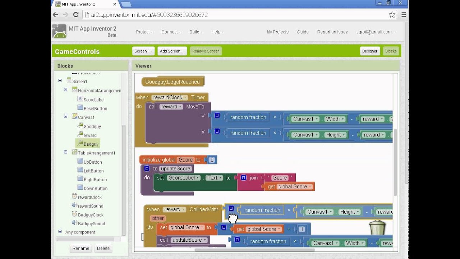Select the rewardSound speaker icon

tap(74, 205)
